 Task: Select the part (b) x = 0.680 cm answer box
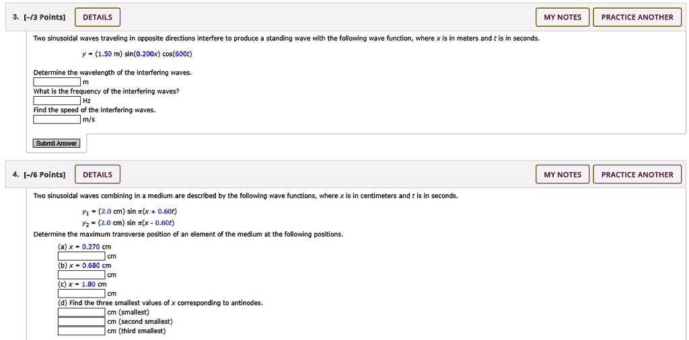pos(81,275)
